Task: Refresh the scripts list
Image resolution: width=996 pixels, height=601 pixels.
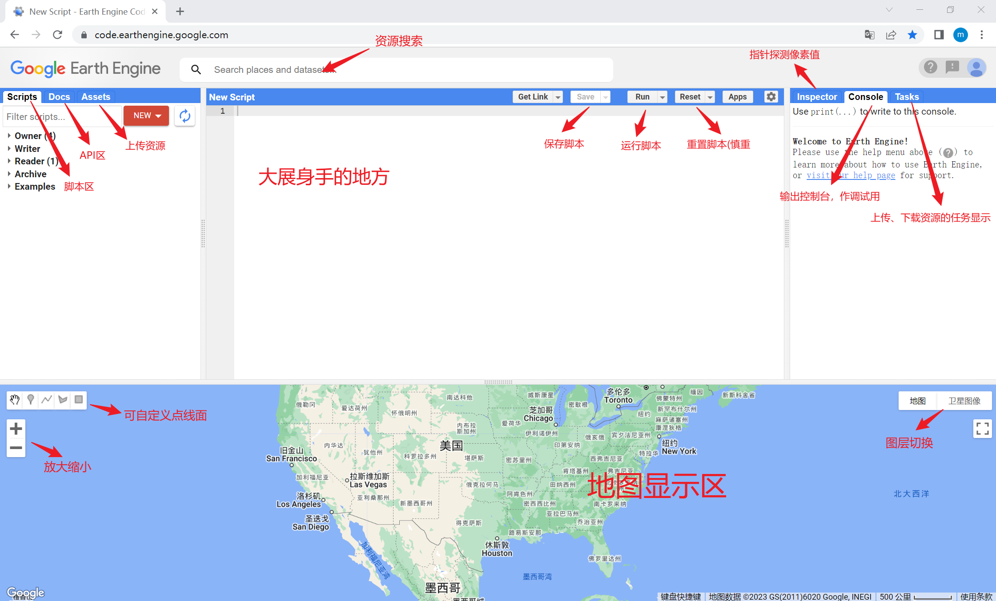Action: pyautogui.click(x=185, y=115)
